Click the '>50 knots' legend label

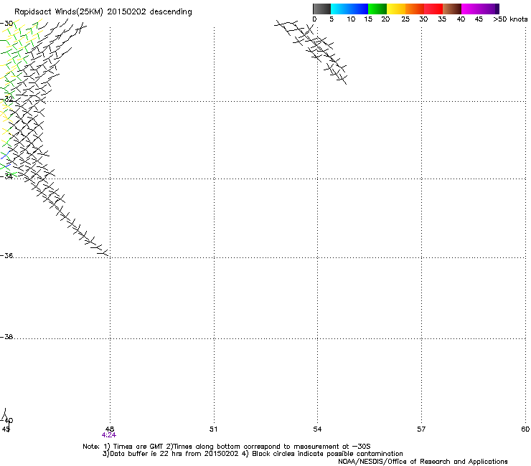pyautogui.click(x=510, y=19)
